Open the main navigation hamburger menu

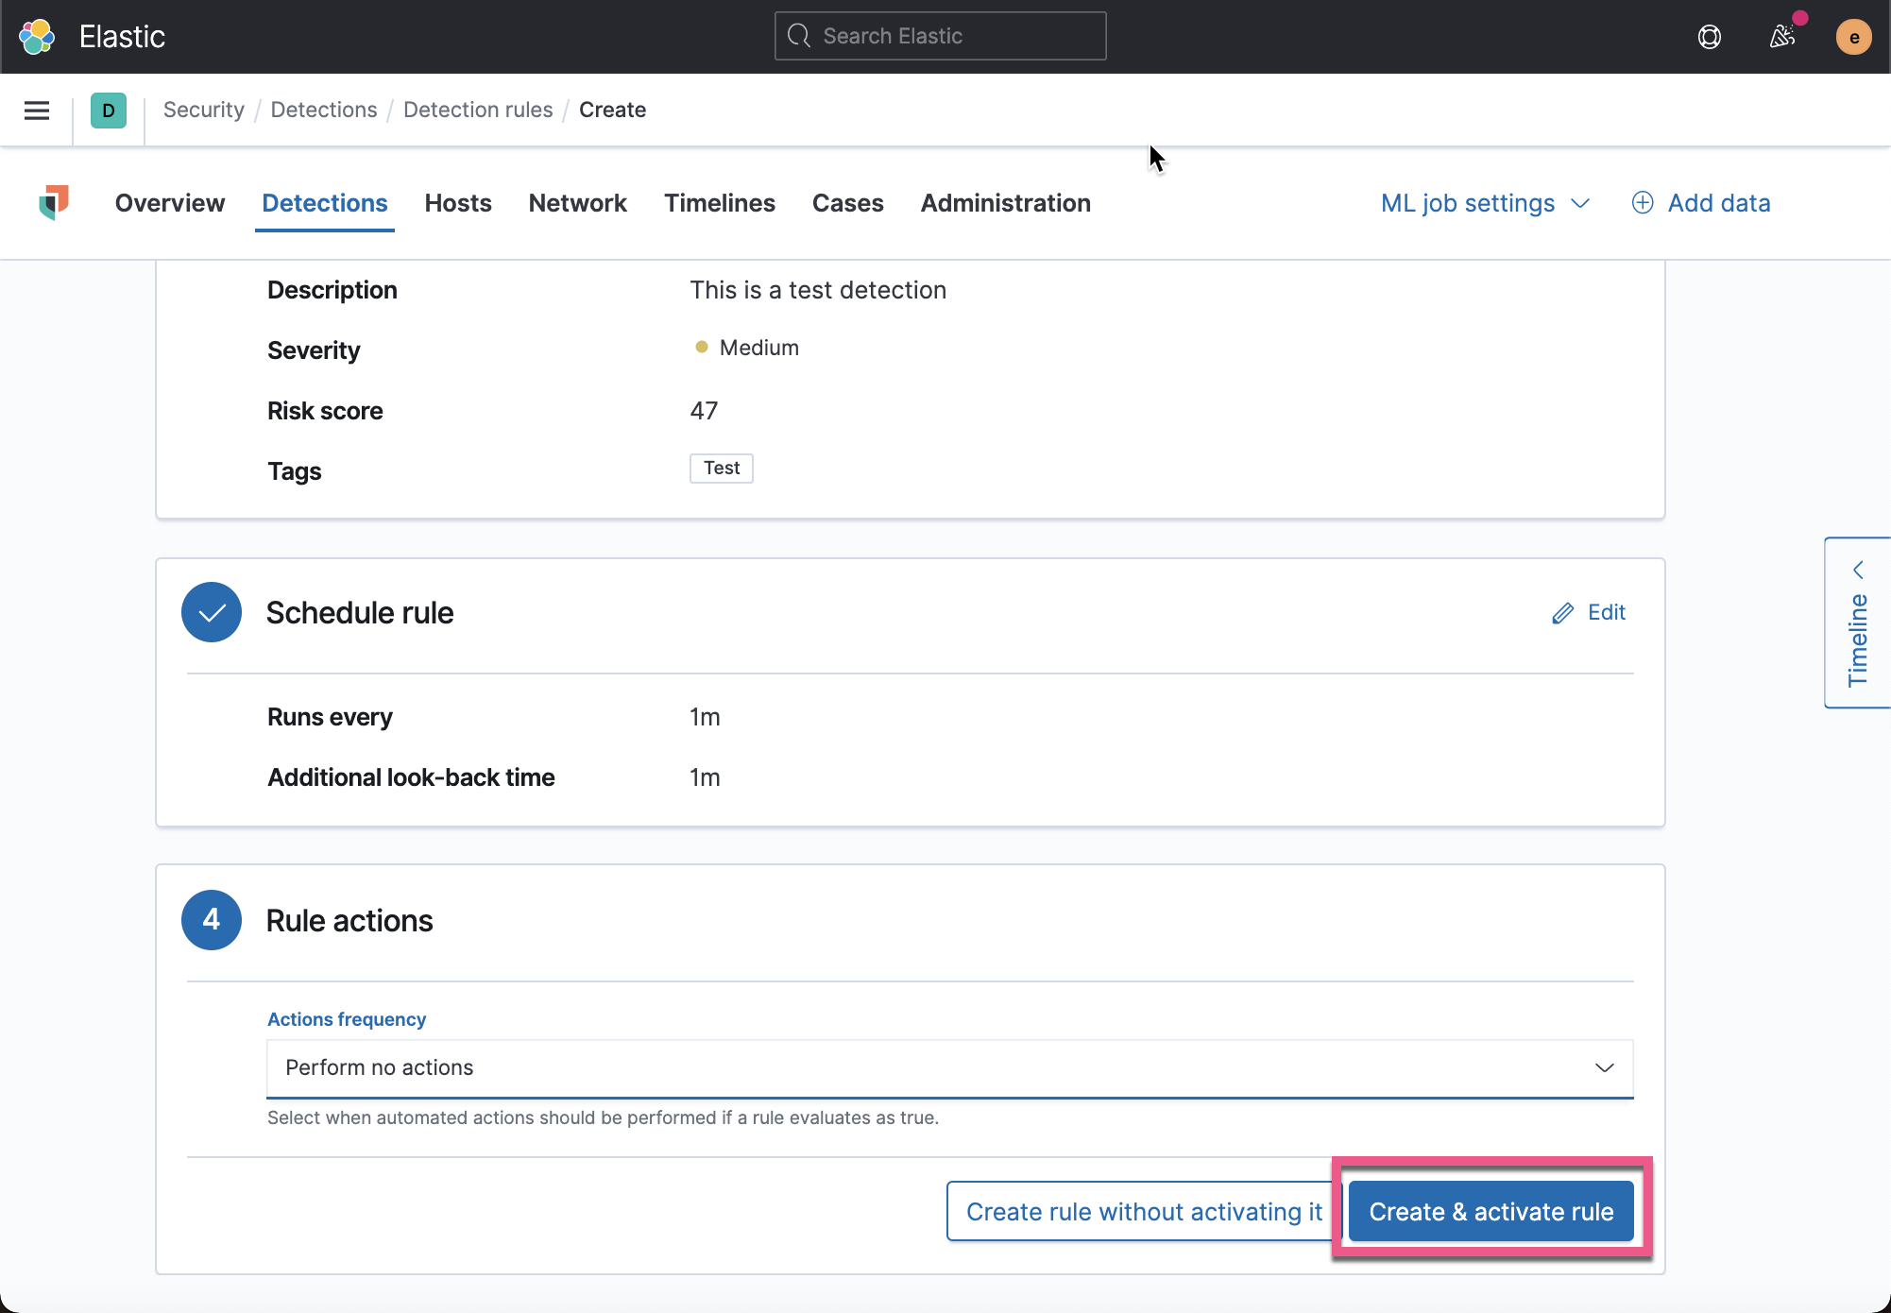[x=36, y=110]
